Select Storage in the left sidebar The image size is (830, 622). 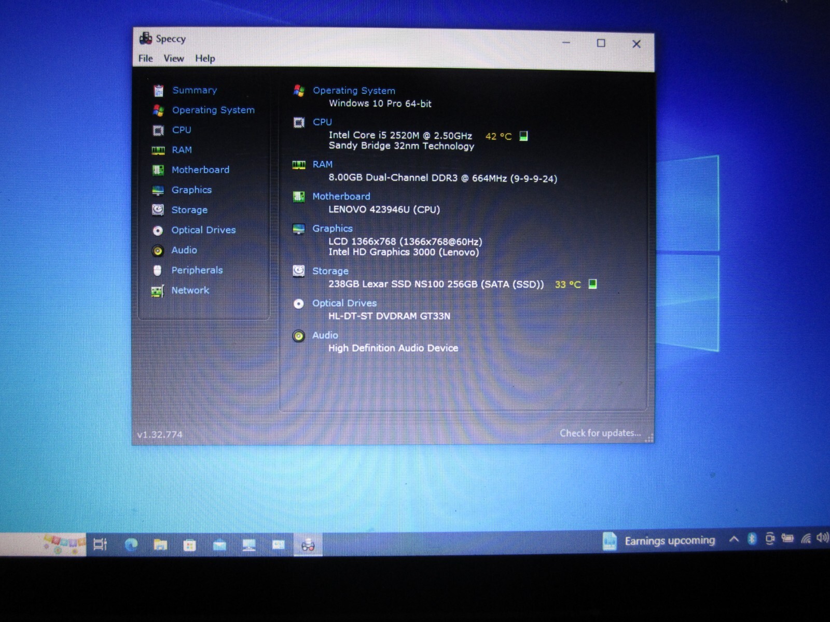coord(189,210)
